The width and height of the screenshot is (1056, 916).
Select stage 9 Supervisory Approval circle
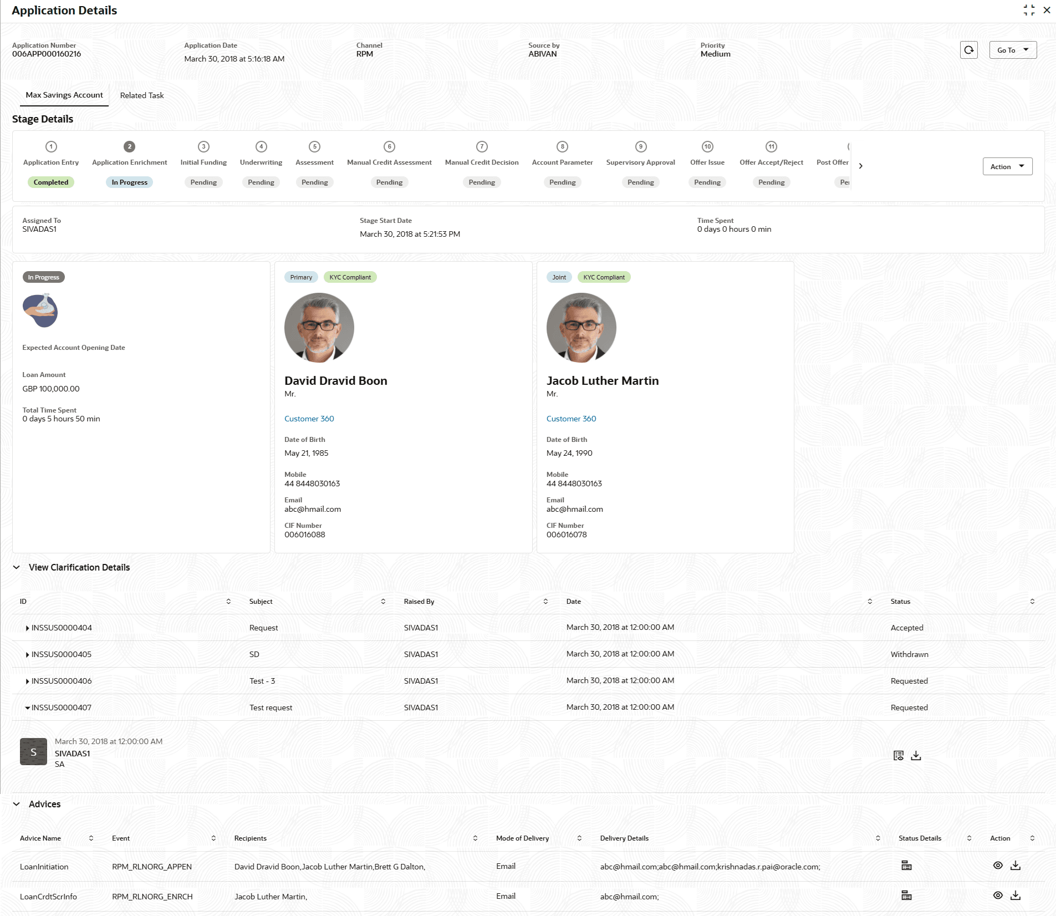[641, 146]
